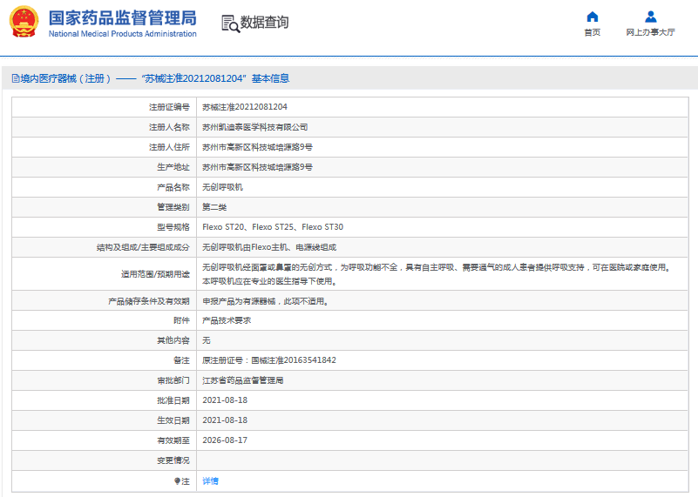Click the 首页 text label

[x=592, y=32]
